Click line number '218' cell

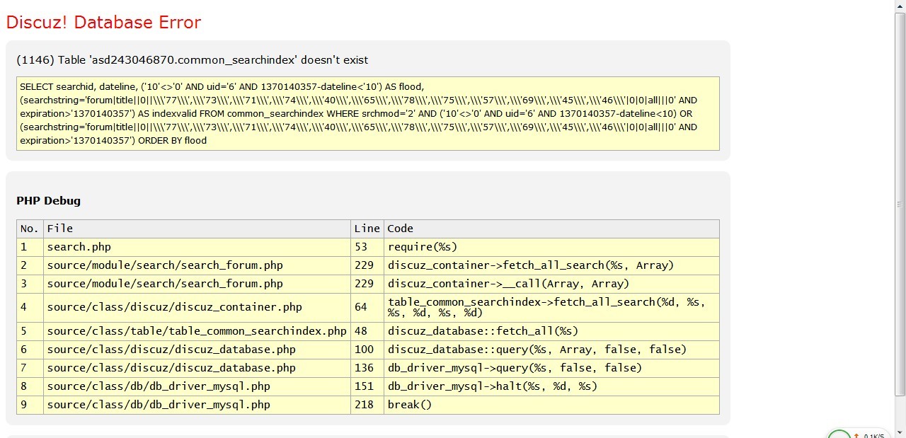pyautogui.click(x=367, y=405)
